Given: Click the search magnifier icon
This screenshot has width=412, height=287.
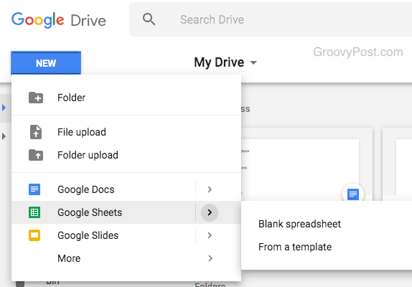Looking at the screenshot, I should [x=149, y=19].
